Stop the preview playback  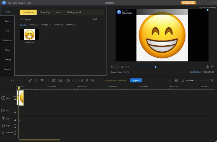point(128,67)
